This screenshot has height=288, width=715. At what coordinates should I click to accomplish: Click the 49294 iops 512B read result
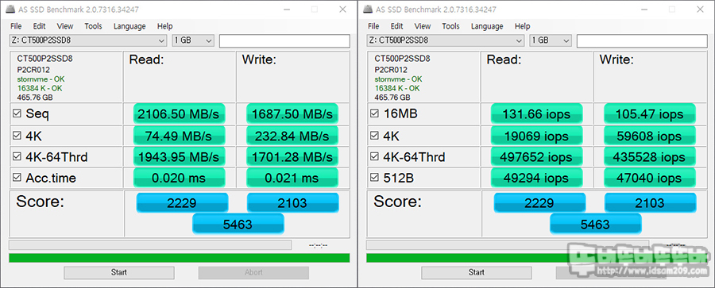537,178
